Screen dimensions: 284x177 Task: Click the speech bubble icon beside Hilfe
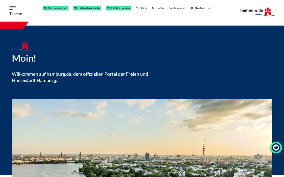138,8
